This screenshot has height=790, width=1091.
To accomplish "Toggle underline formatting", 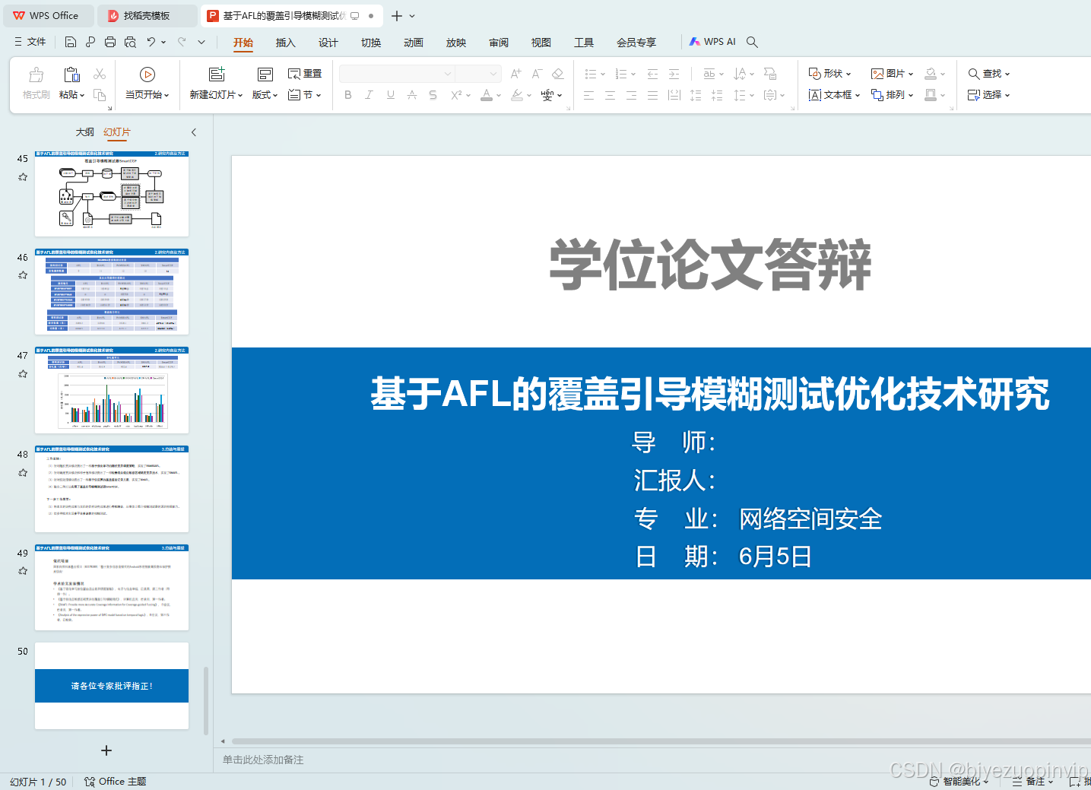I will [x=390, y=94].
